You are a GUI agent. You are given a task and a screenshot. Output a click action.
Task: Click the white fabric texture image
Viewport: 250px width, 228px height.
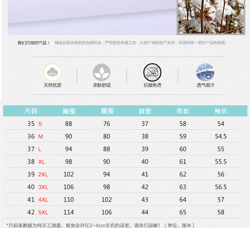click(x=92, y=17)
